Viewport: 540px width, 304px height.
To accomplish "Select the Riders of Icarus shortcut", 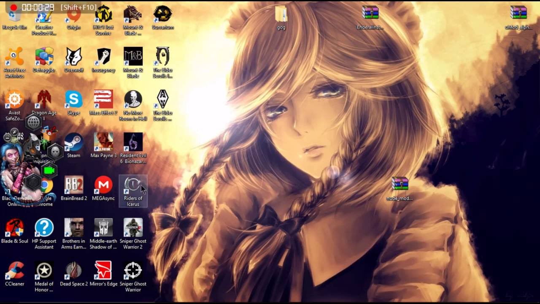I will (133, 191).
